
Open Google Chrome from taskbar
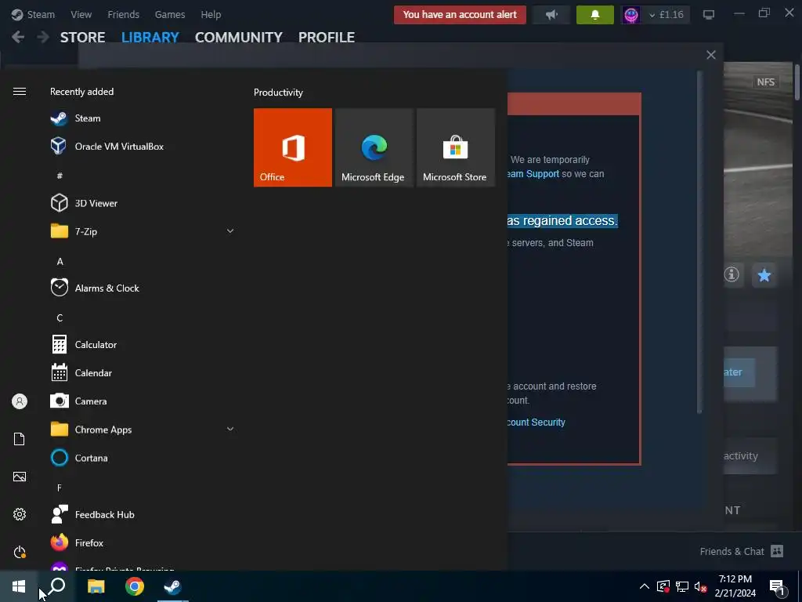(135, 586)
